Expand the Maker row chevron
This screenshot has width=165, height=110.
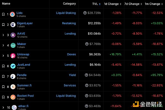(3, 46)
